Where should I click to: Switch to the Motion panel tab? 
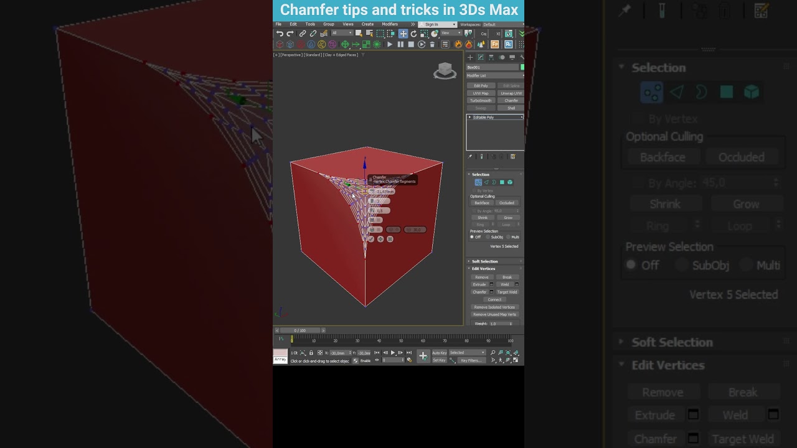click(x=502, y=57)
